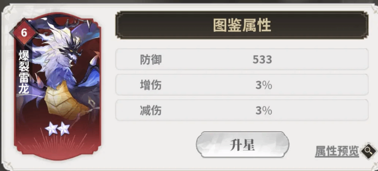Viewport: 378px width, 171px height.
Task: Click the 图鉴属性 header banner
Action: point(242,25)
